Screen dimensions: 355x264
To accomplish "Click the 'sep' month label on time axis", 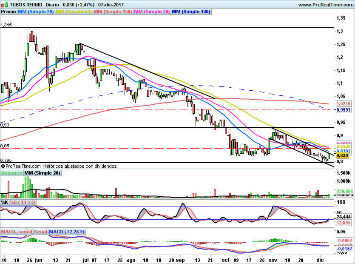I will click(180, 260).
